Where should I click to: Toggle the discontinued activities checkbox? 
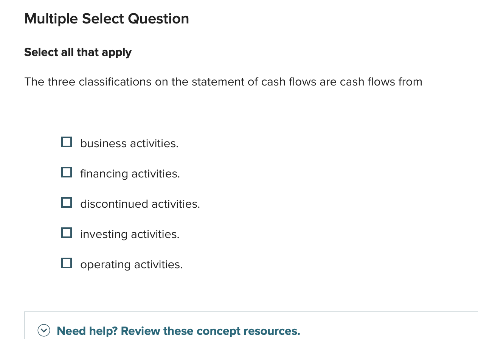(66, 202)
